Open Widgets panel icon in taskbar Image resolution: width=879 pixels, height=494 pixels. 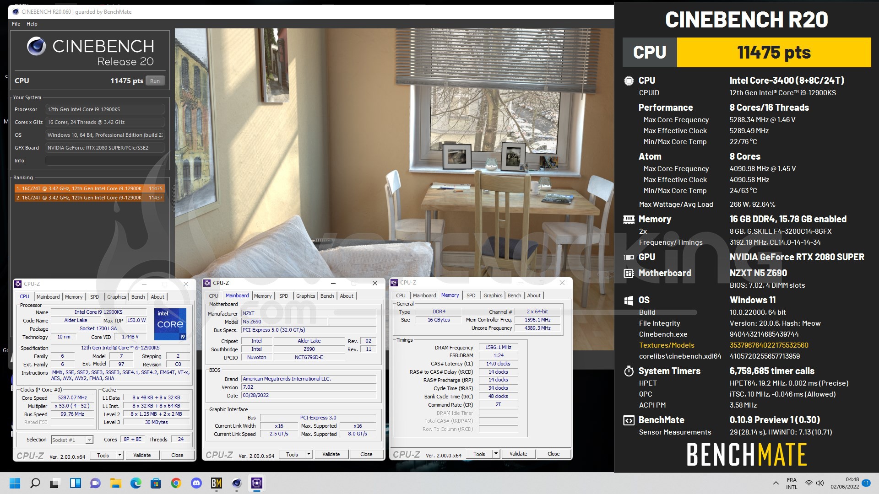75,483
